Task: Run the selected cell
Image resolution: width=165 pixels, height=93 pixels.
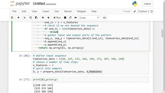Action: click(57, 18)
